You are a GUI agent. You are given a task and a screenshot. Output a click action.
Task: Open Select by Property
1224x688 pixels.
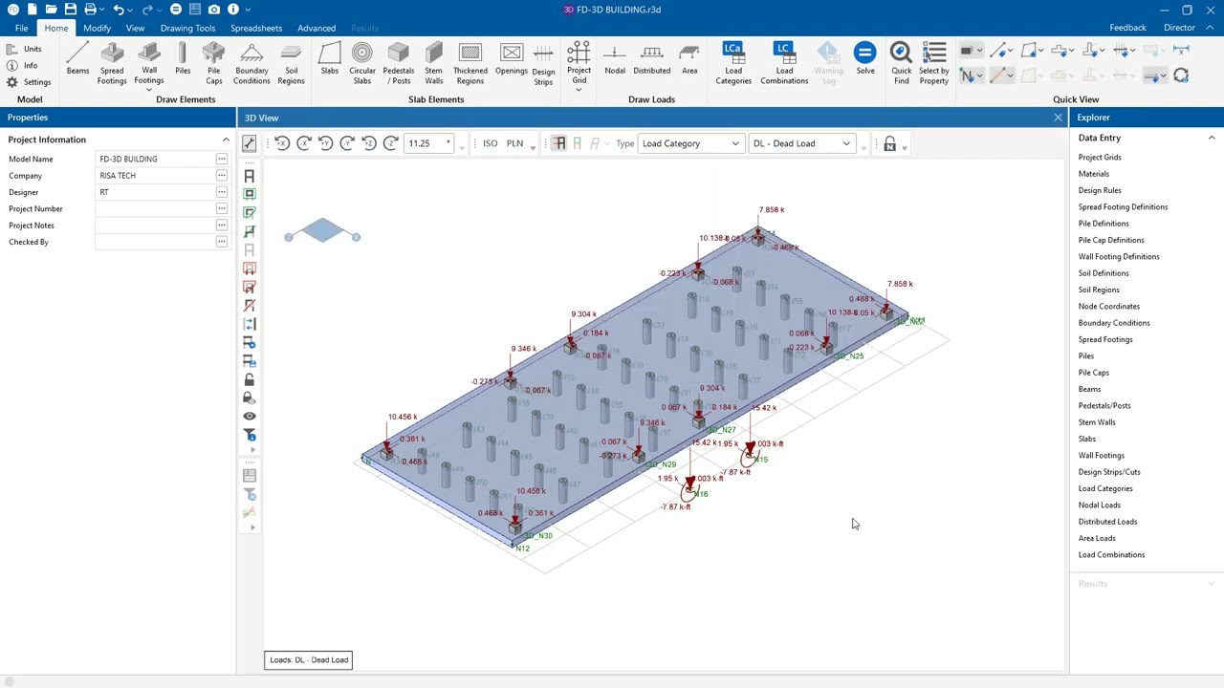(934, 64)
